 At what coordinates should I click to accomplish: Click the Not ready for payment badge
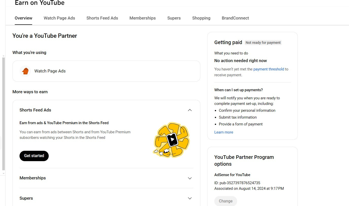click(263, 43)
